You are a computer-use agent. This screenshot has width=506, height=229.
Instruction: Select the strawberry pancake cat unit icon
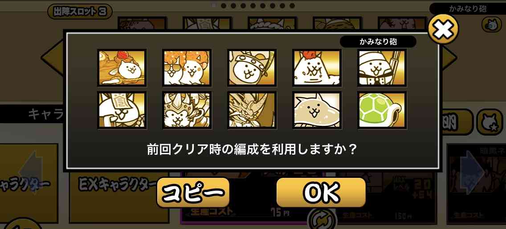coord(122,68)
